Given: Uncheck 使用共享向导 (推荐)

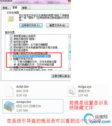Looking at the screenshot, I should coord(11,39).
